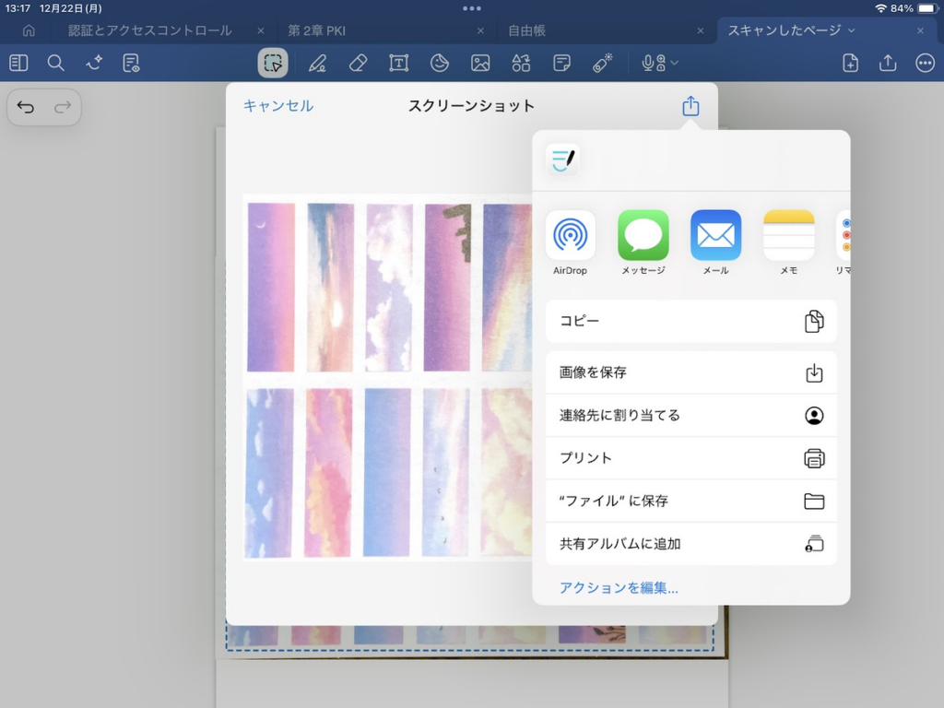Share via AirDrop

(x=571, y=242)
